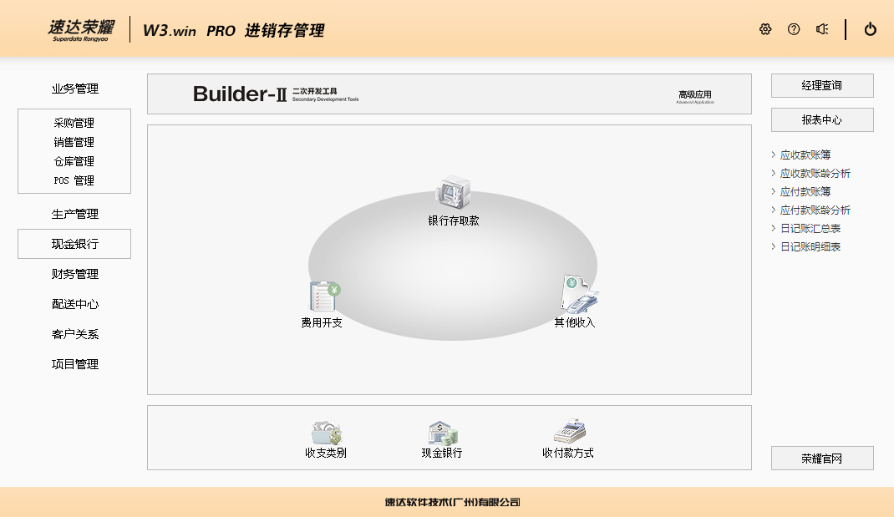Open the 应收款账簿 report link
Screen dimensions: 894x517
tap(805, 155)
